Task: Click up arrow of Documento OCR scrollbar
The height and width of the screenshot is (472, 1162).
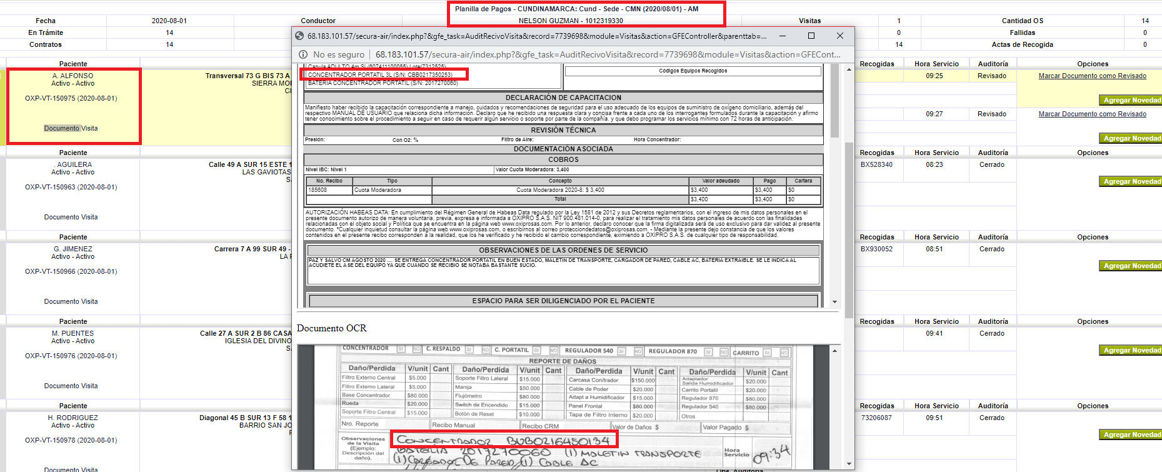Action: (x=834, y=351)
